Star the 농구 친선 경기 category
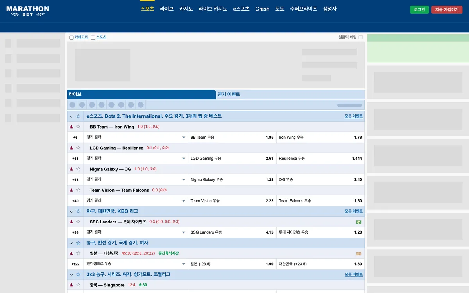Viewport: 469px width, 293px height. point(78,243)
